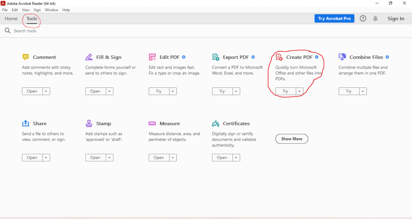Open the File menu
Viewport: 412px width, 219px height.
tap(5, 10)
